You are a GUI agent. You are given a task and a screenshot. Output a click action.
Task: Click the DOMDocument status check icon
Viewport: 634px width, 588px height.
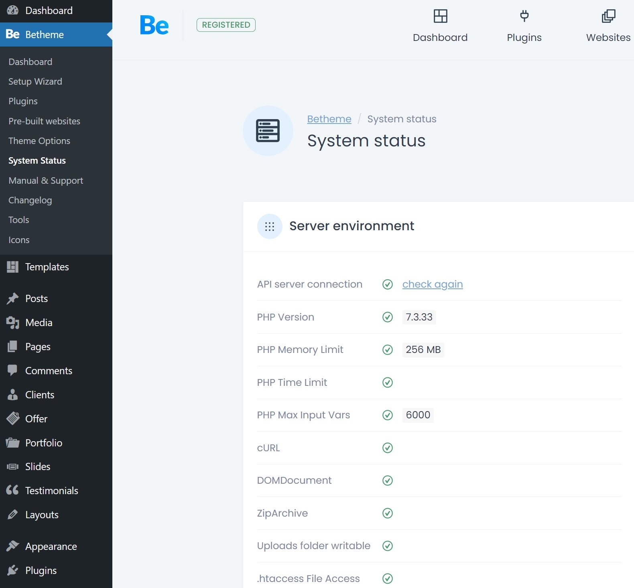click(x=388, y=481)
